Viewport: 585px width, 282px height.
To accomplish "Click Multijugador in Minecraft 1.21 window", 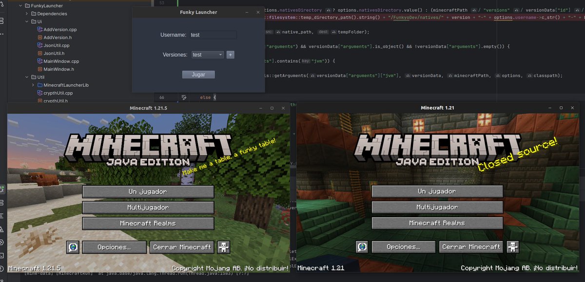I will pos(437,207).
